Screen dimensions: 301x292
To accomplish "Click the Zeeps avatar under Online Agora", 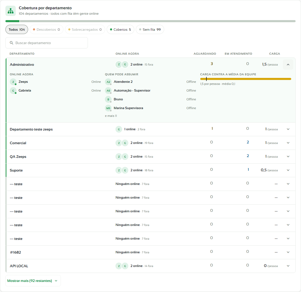I will 13,82.
